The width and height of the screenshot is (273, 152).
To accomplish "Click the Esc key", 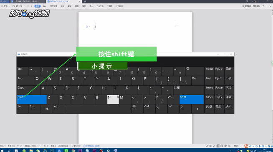I will click(23, 71).
